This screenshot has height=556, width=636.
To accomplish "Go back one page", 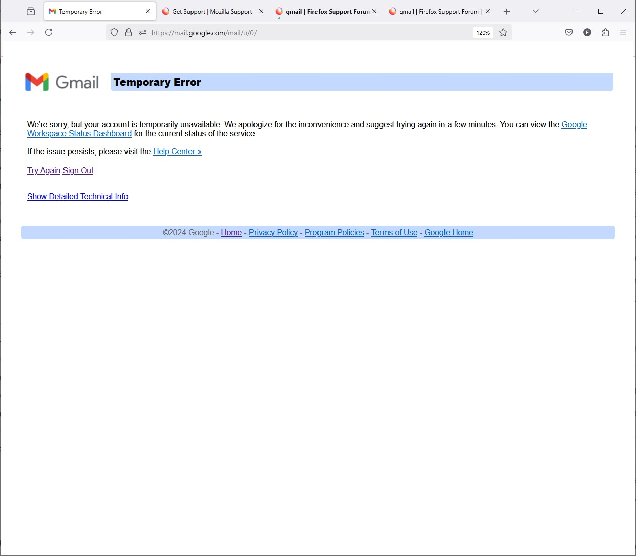I will click(13, 32).
